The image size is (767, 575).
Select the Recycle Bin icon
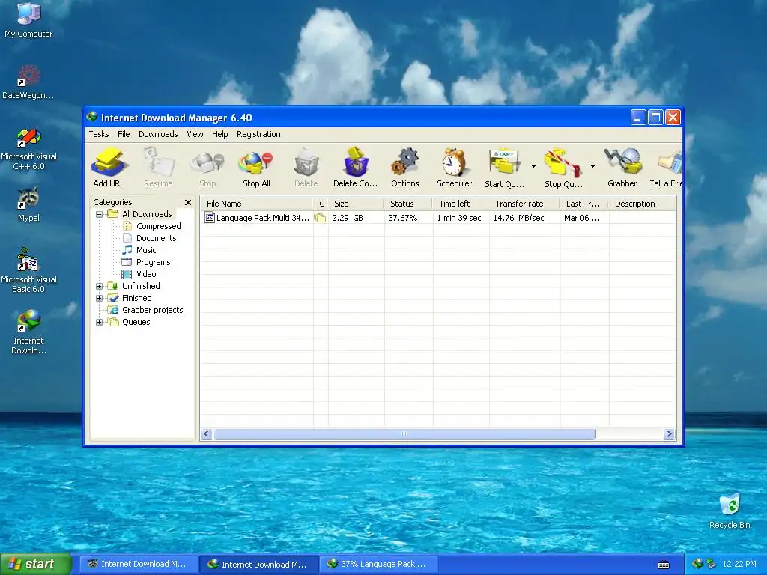(x=730, y=511)
